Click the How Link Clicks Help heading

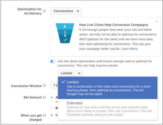pos(114,25)
